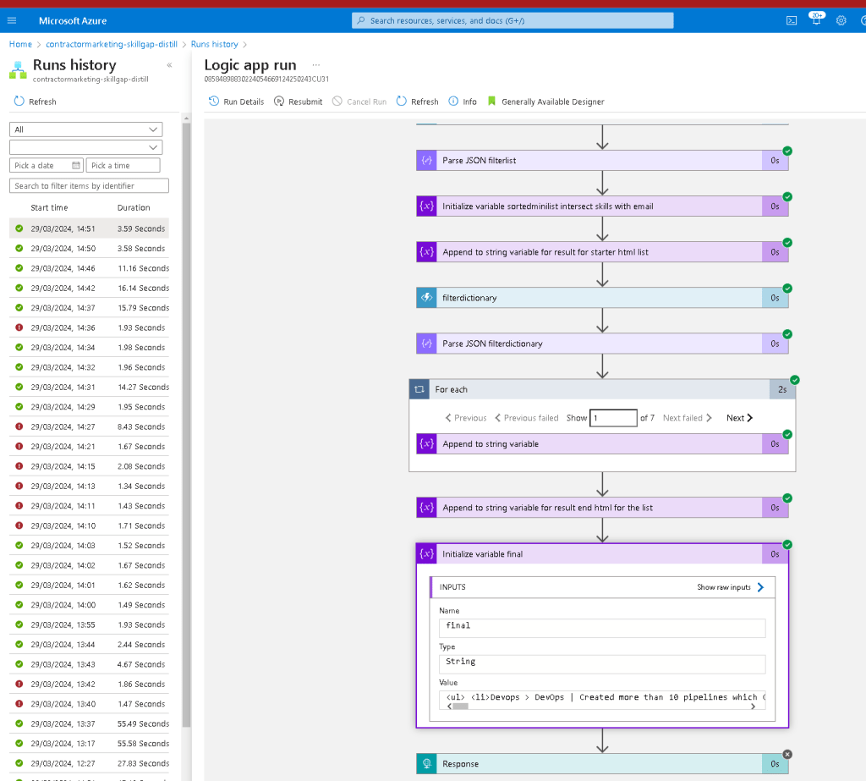Refresh the Runs history list
The height and width of the screenshot is (781, 866).
[36, 102]
